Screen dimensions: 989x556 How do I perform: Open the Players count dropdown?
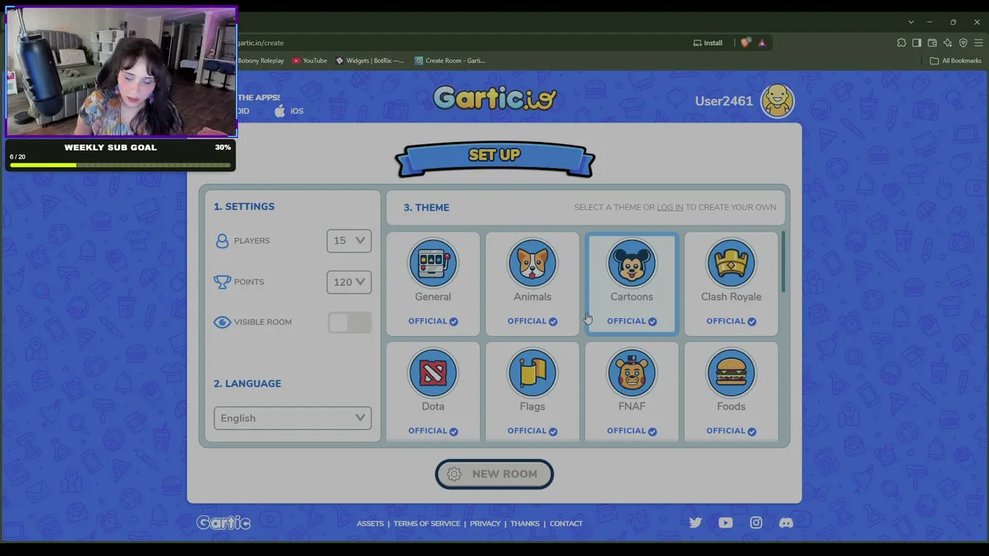click(x=349, y=240)
